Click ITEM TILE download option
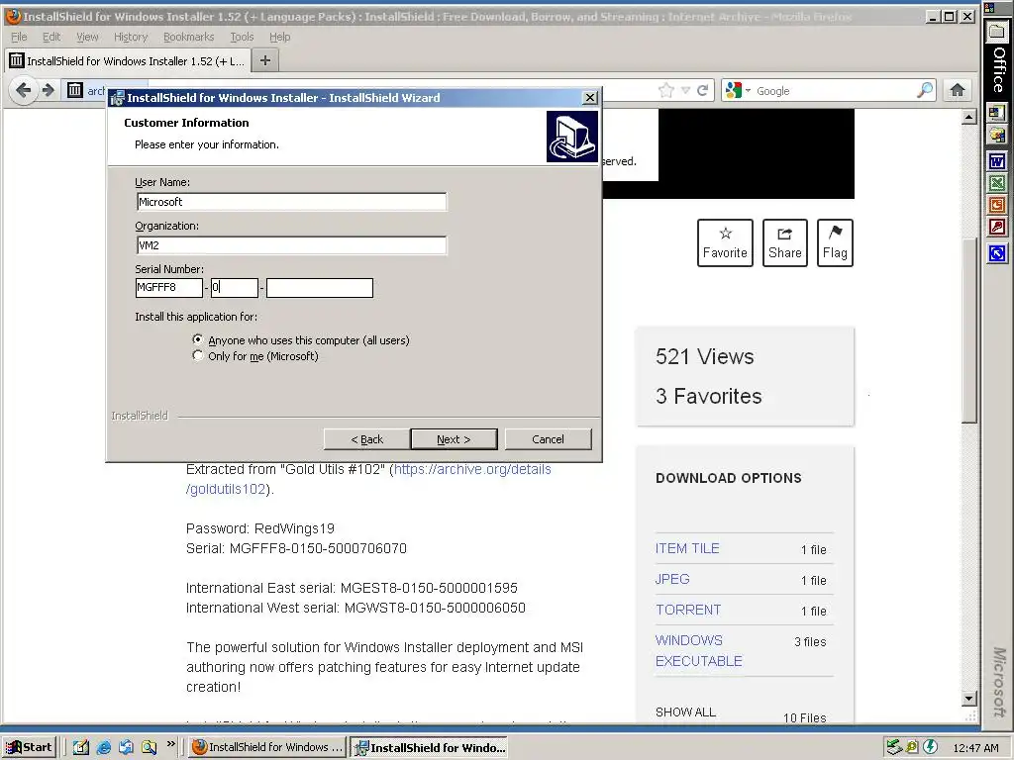The height and width of the screenshot is (760, 1014). 687,548
